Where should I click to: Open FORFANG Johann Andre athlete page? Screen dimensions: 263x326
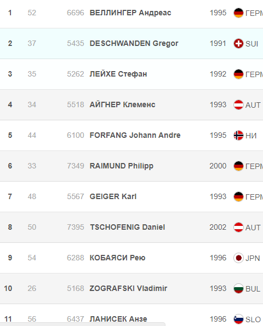[135, 135]
